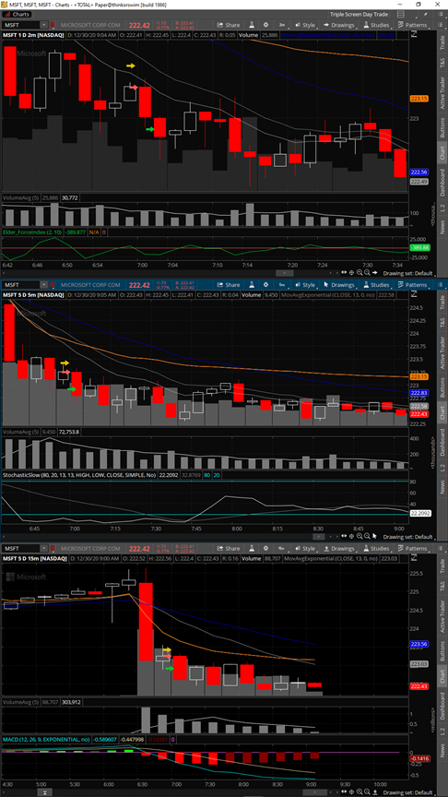The width and height of the screenshot is (448, 797).
Task: Open the list menu icon in the 5m toolbar
Action: (x=440, y=285)
